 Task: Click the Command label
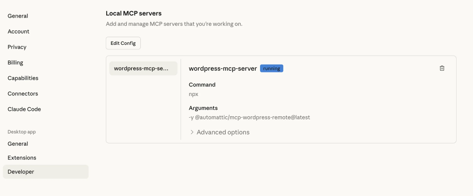pyautogui.click(x=202, y=85)
